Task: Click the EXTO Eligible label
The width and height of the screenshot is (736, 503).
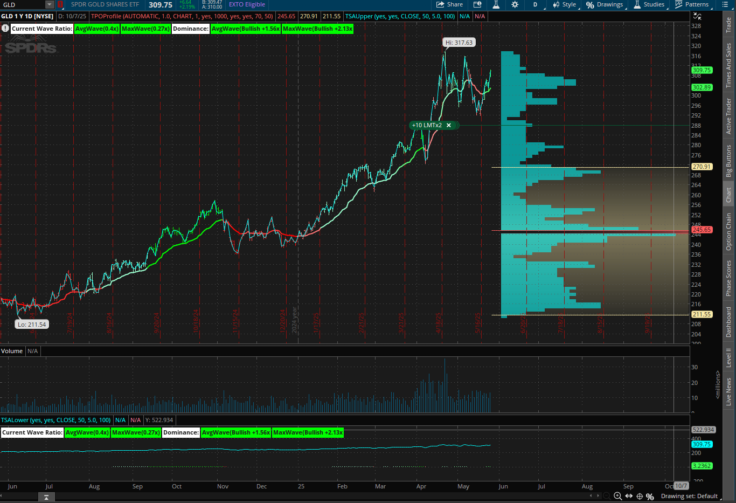Action: (x=247, y=4)
